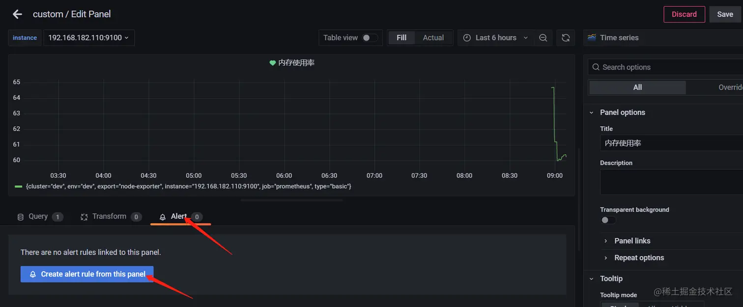Click the legend series label cluster="dev"

coord(189,187)
